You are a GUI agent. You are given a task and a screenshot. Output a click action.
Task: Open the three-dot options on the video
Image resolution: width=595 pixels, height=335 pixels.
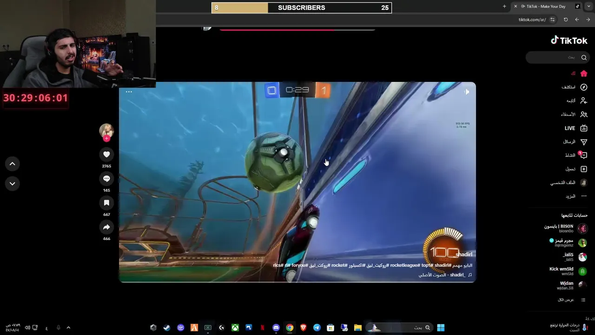tap(129, 92)
